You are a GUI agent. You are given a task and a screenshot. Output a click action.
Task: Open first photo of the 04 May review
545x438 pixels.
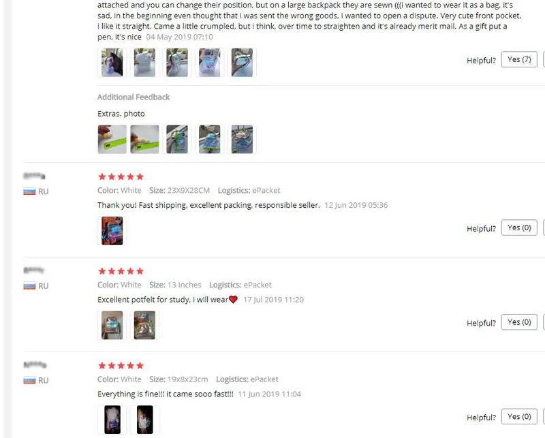coord(112,63)
